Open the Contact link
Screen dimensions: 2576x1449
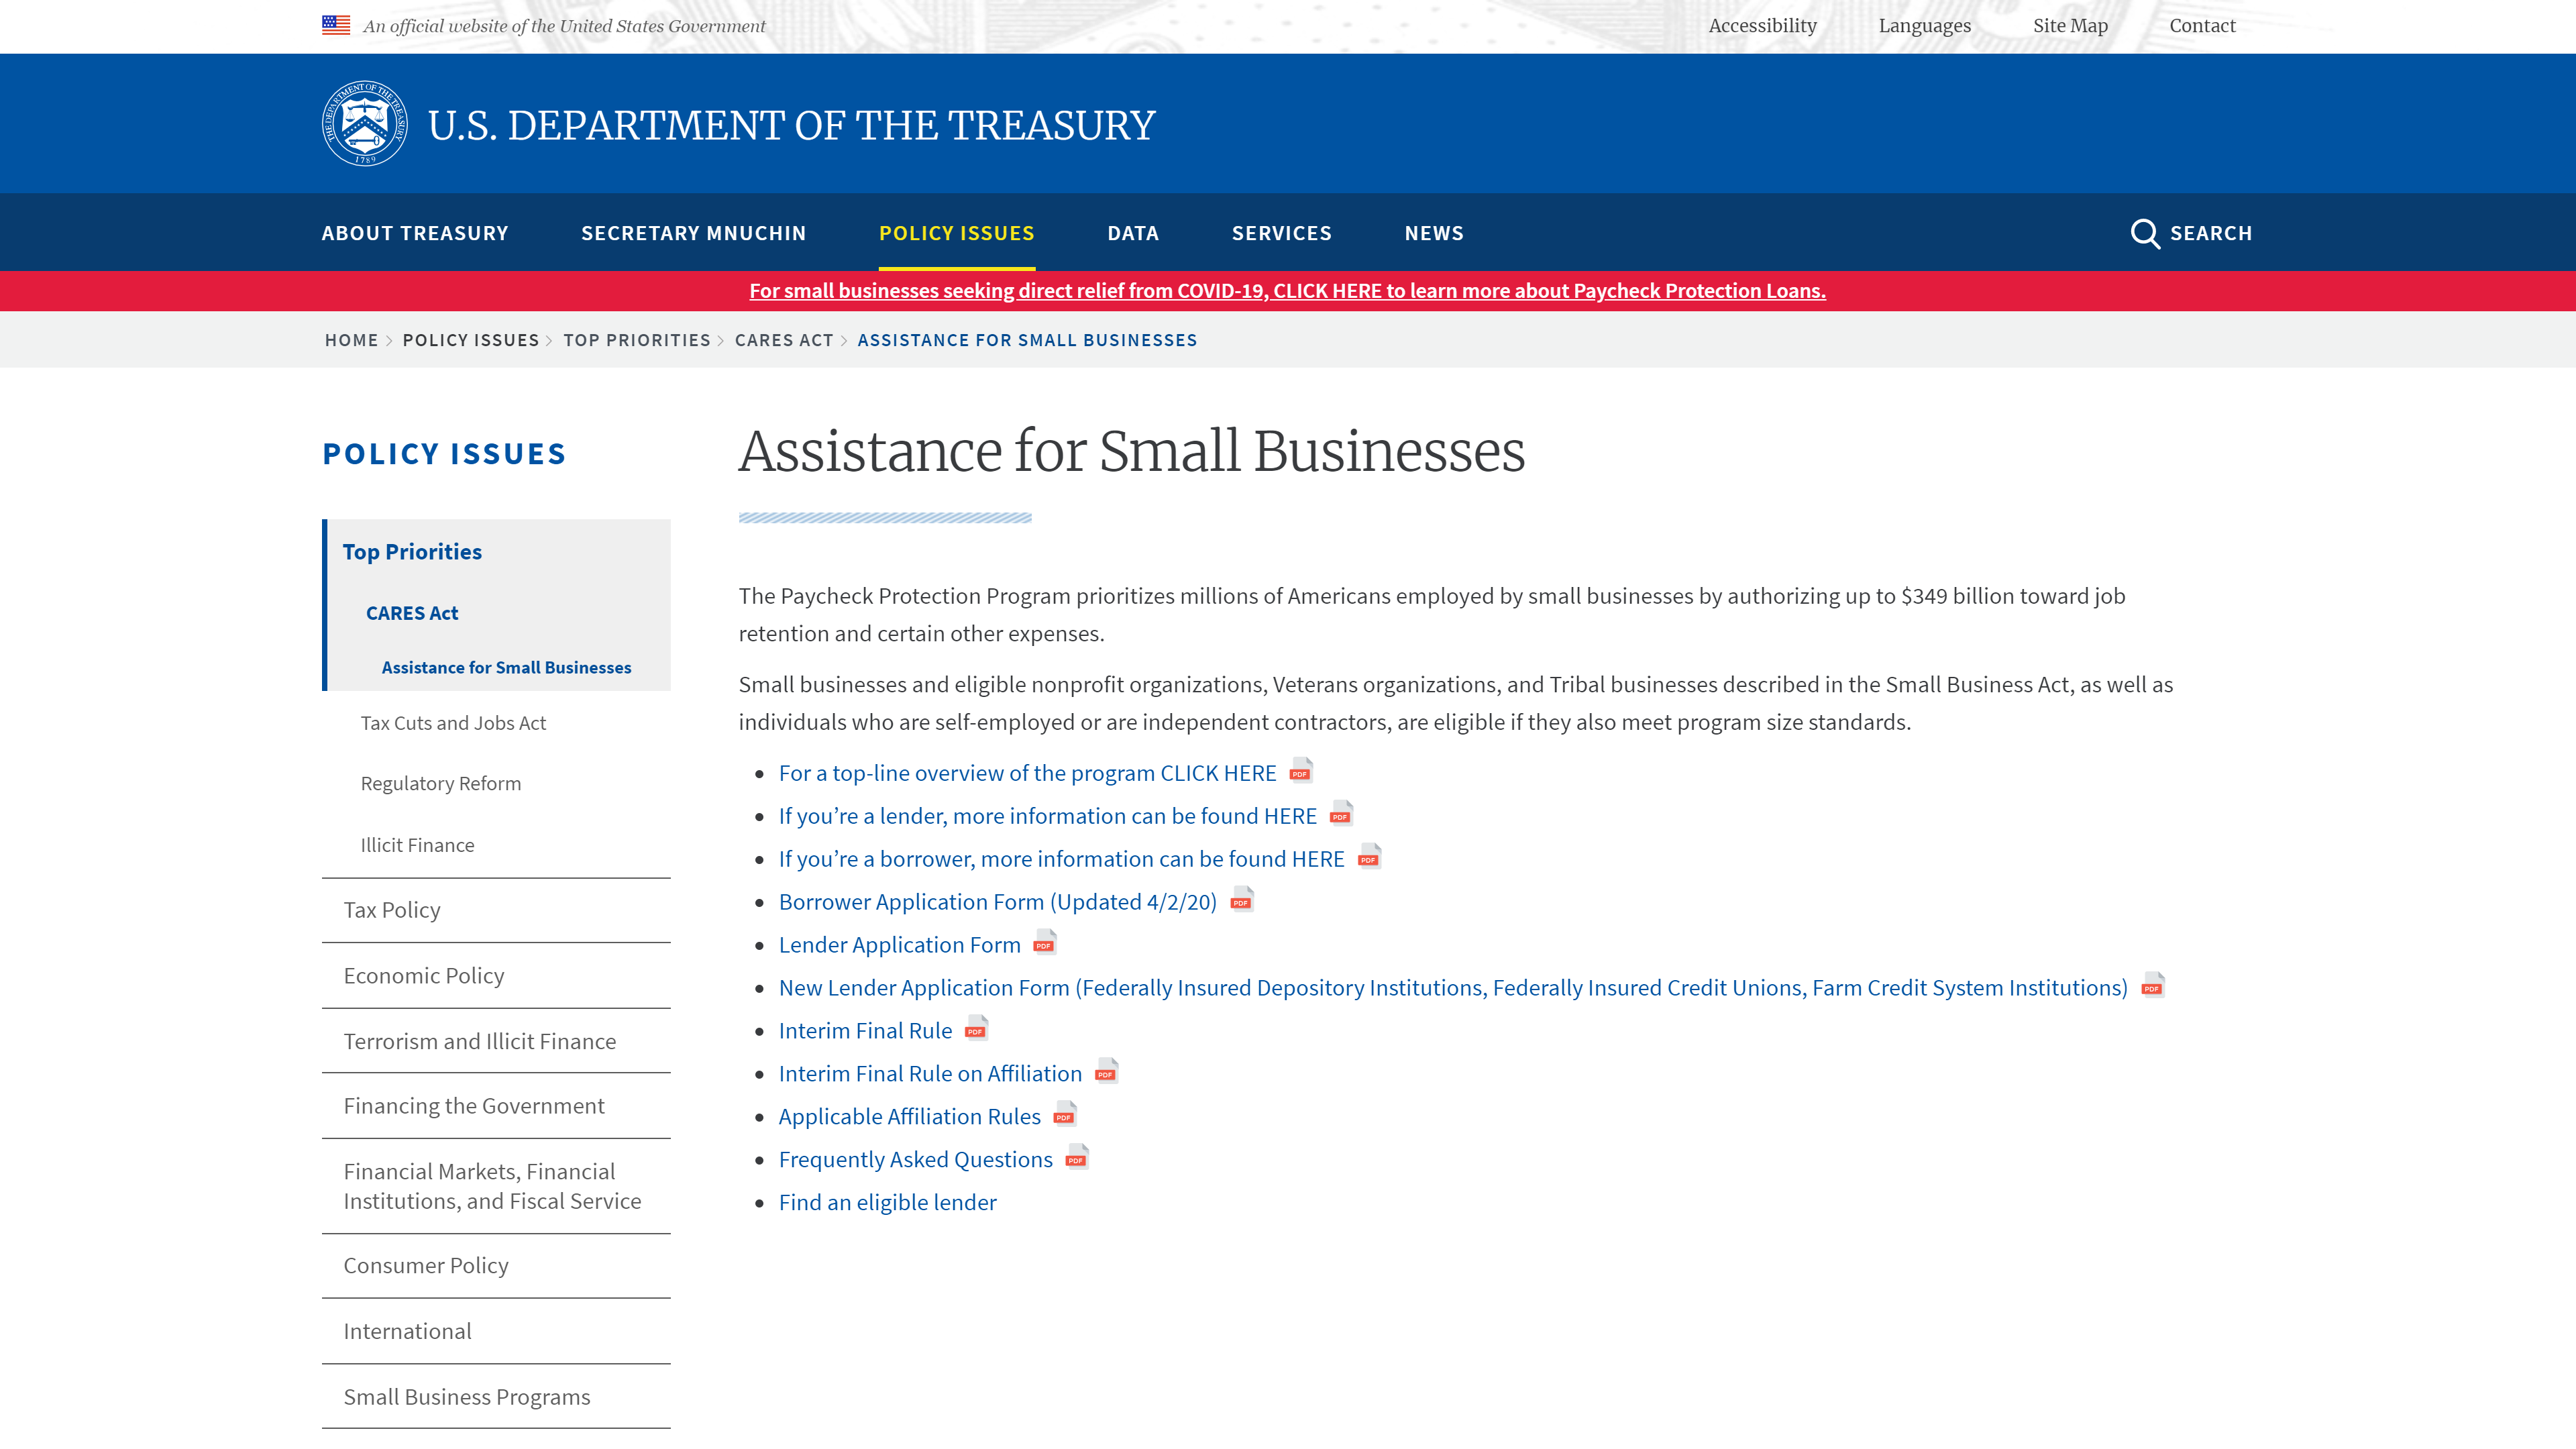(2202, 26)
